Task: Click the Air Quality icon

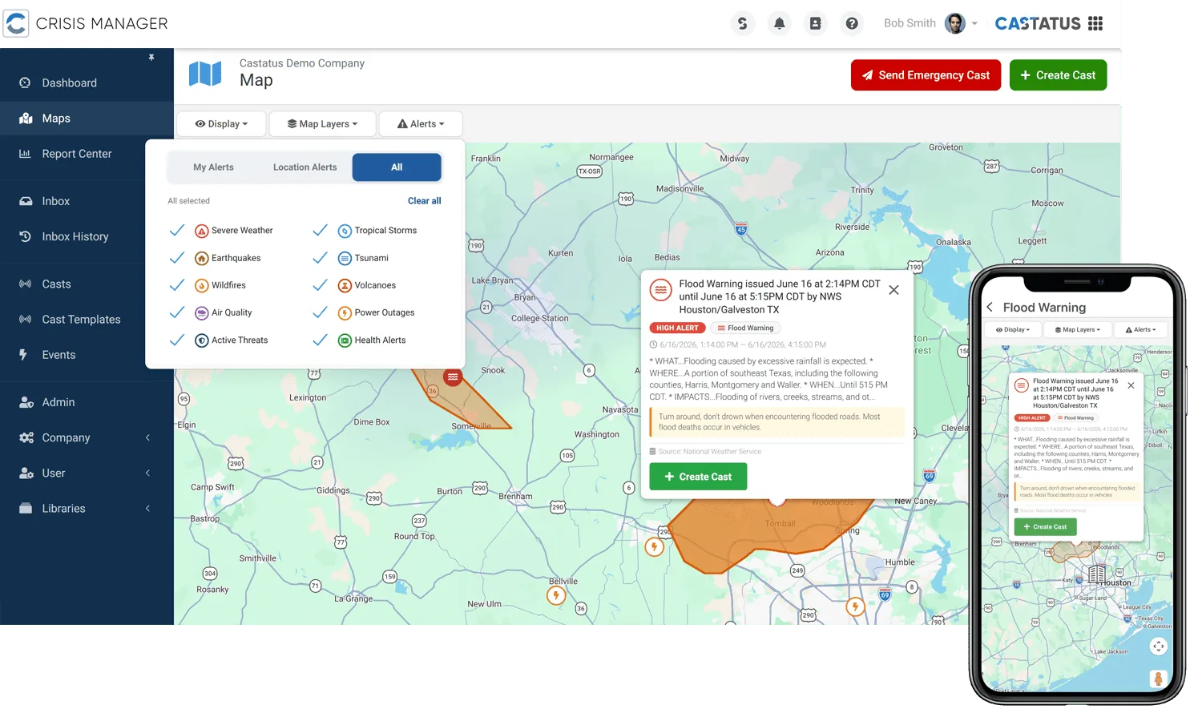Action: 202,312
